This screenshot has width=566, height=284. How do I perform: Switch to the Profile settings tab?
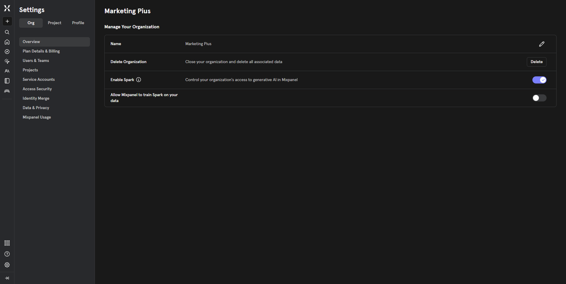(x=78, y=23)
